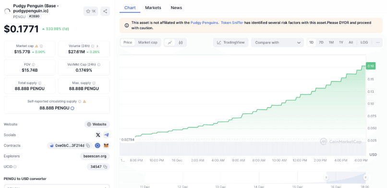Image resolution: width=387 pixels, height=188 pixels.
Task: Click the circulating supply warning triangle
Action: pos(85,101)
